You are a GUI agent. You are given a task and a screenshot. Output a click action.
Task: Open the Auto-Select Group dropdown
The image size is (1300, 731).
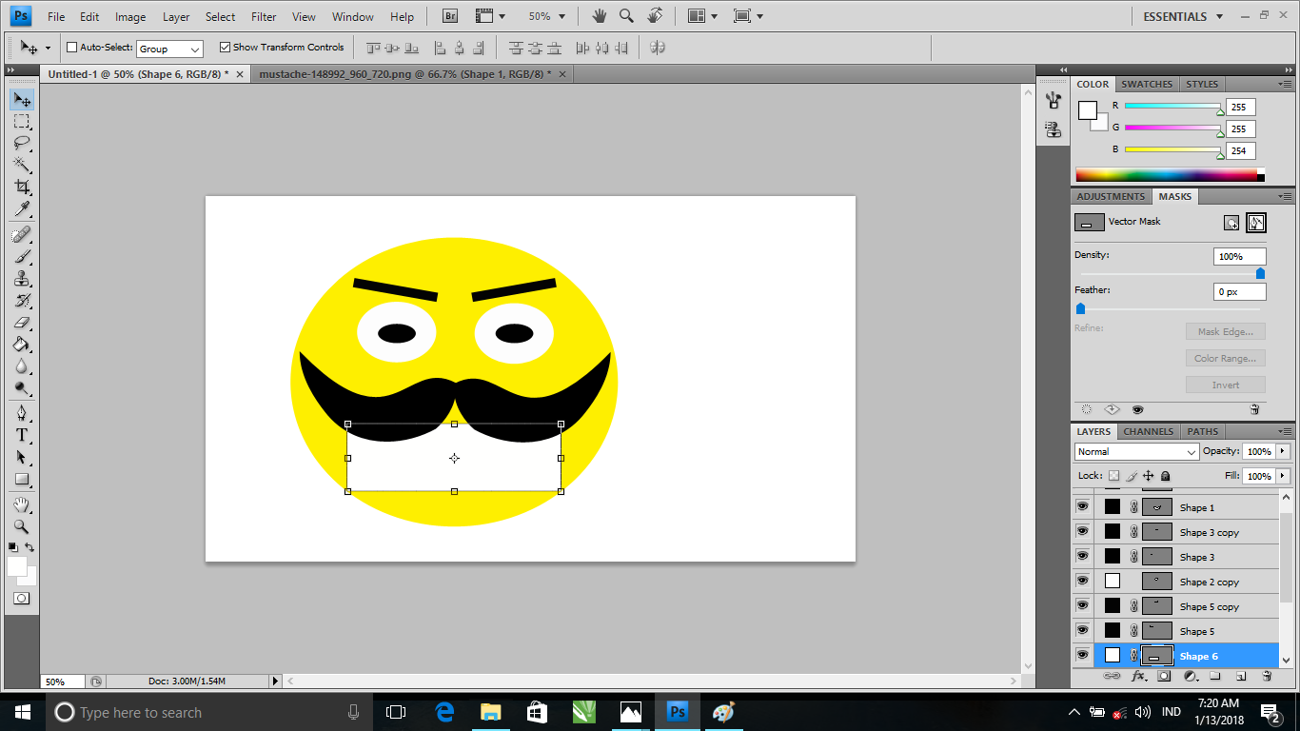point(169,47)
